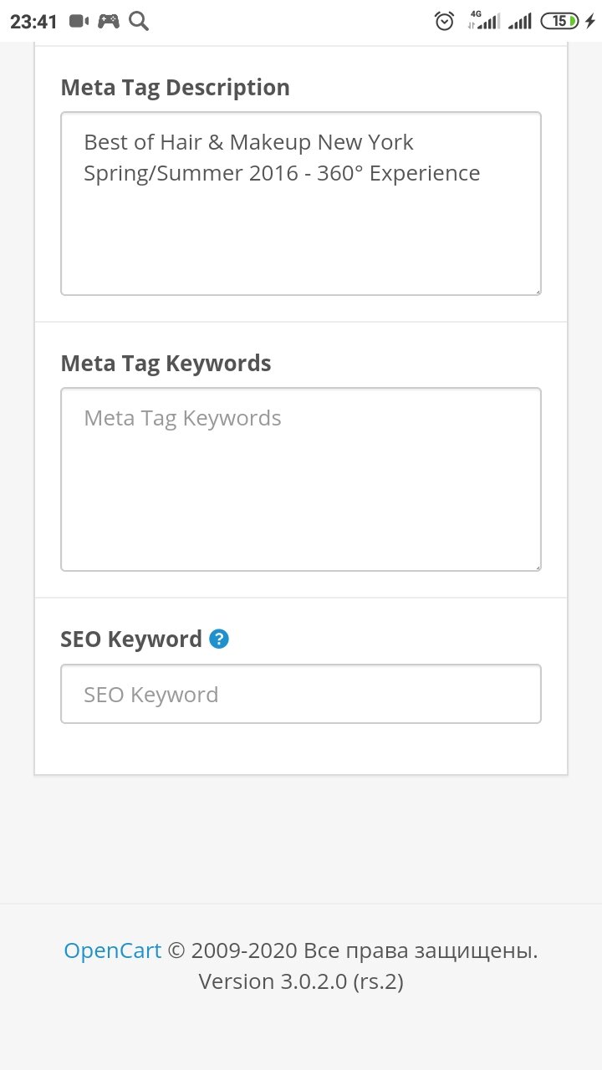Click the Meta Tag Description resize handle

537,290
